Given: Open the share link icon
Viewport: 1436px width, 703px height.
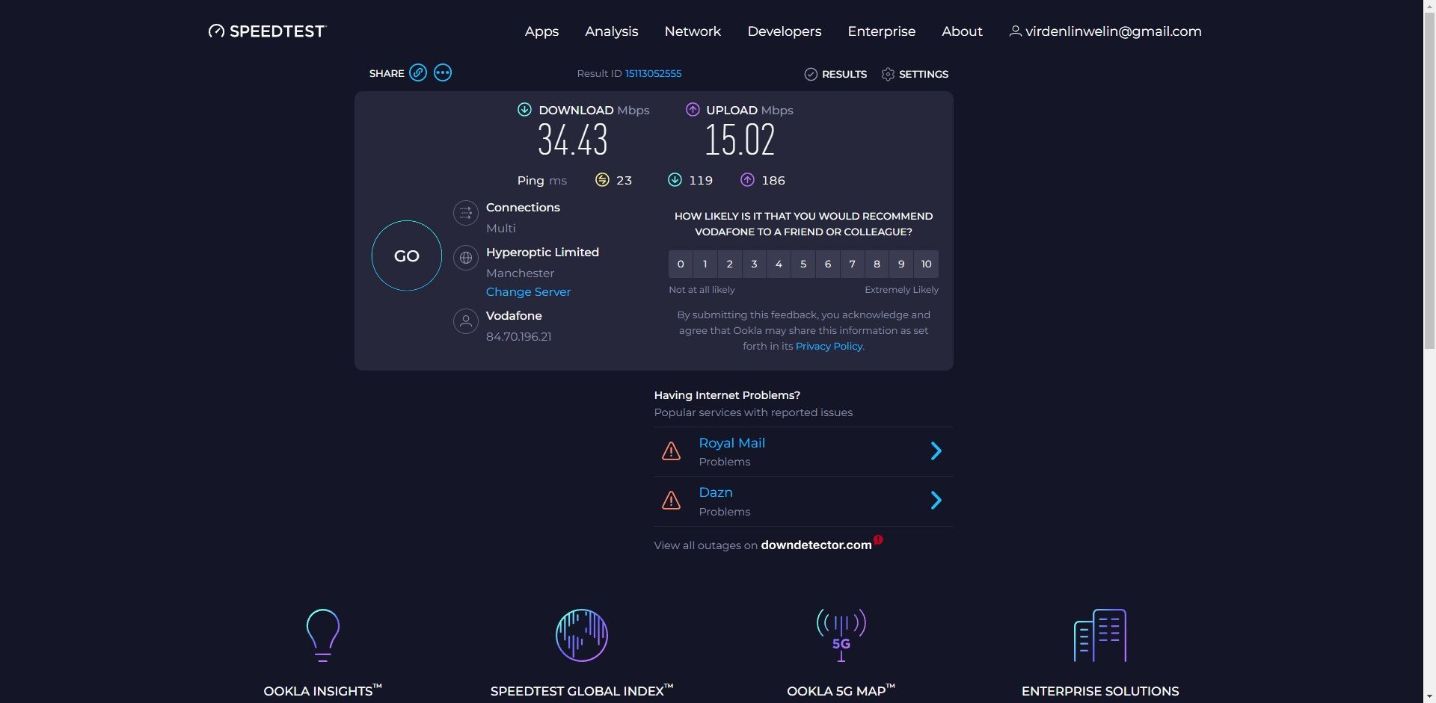Looking at the screenshot, I should (x=417, y=72).
